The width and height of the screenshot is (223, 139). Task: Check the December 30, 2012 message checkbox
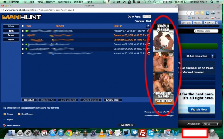(23, 35)
